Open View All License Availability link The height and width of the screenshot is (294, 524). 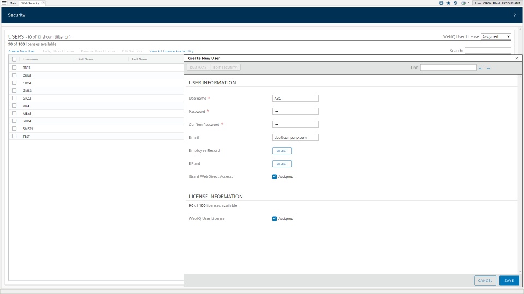171,51
